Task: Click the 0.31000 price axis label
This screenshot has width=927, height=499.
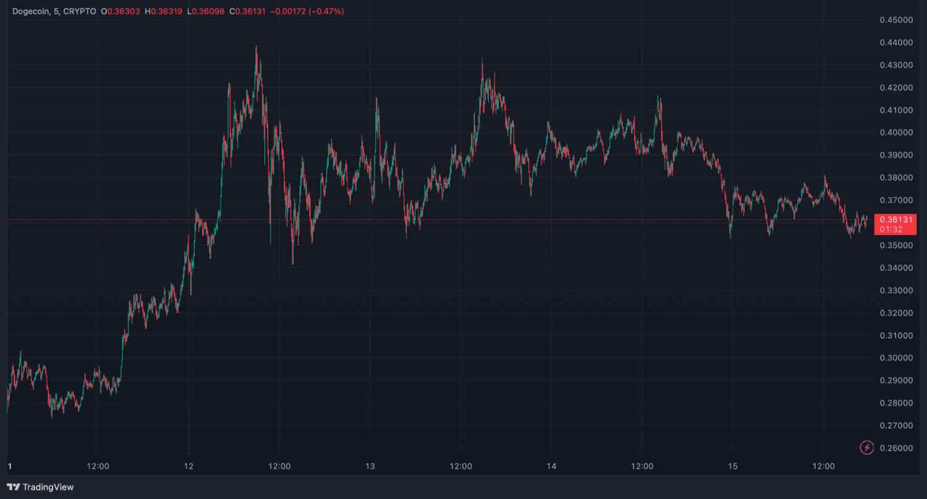Action: pyautogui.click(x=896, y=335)
